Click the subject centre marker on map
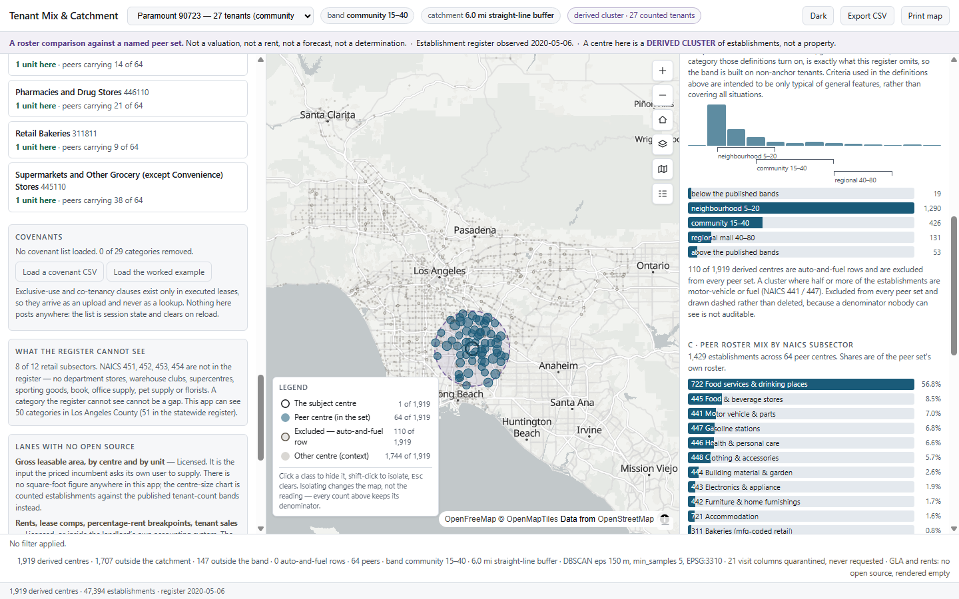Image resolution: width=959 pixels, height=599 pixels. pos(472,348)
